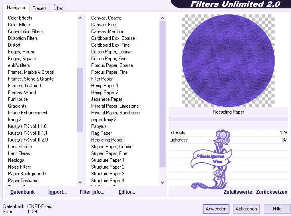Screen dimensions: 291x216
Task: Select Distortion Filters category
Action: [x=23, y=38]
